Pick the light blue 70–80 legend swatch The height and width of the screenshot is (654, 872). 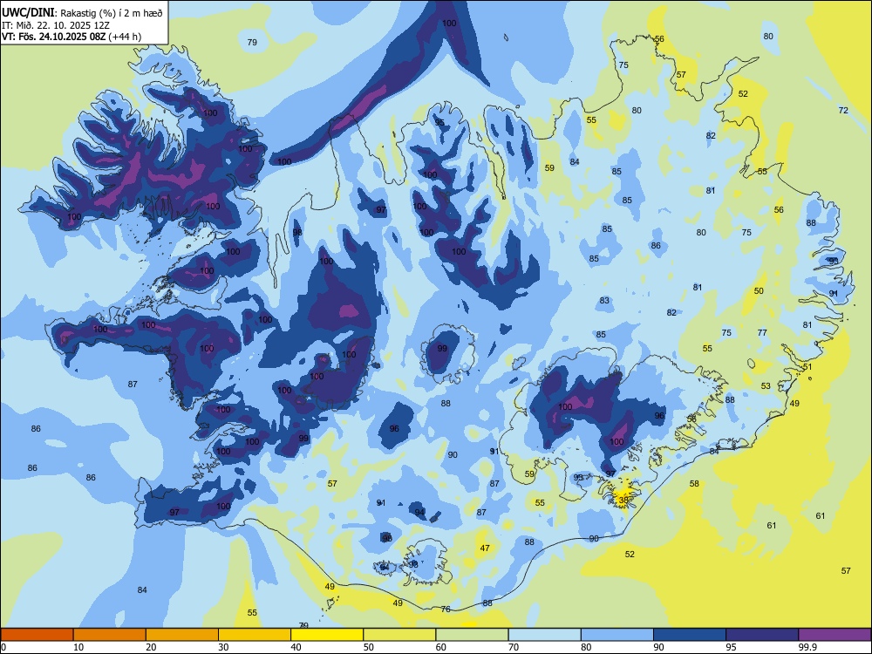pyautogui.click(x=544, y=635)
